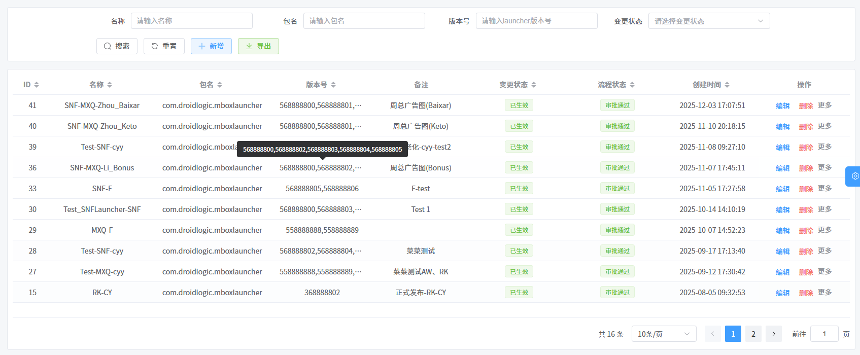The height and width of the screenshot is (355, 860).
Task: Select page 1 in pagination
Action: click(733, 334)
